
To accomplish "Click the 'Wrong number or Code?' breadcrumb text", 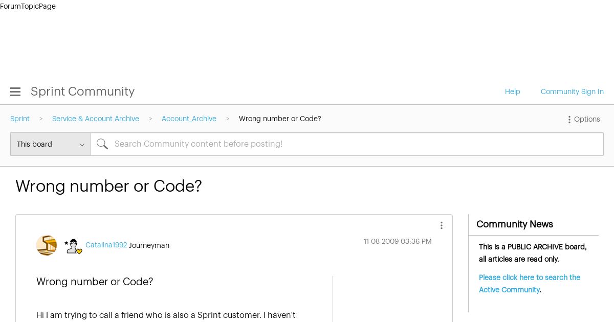I will tap(280, 119).
